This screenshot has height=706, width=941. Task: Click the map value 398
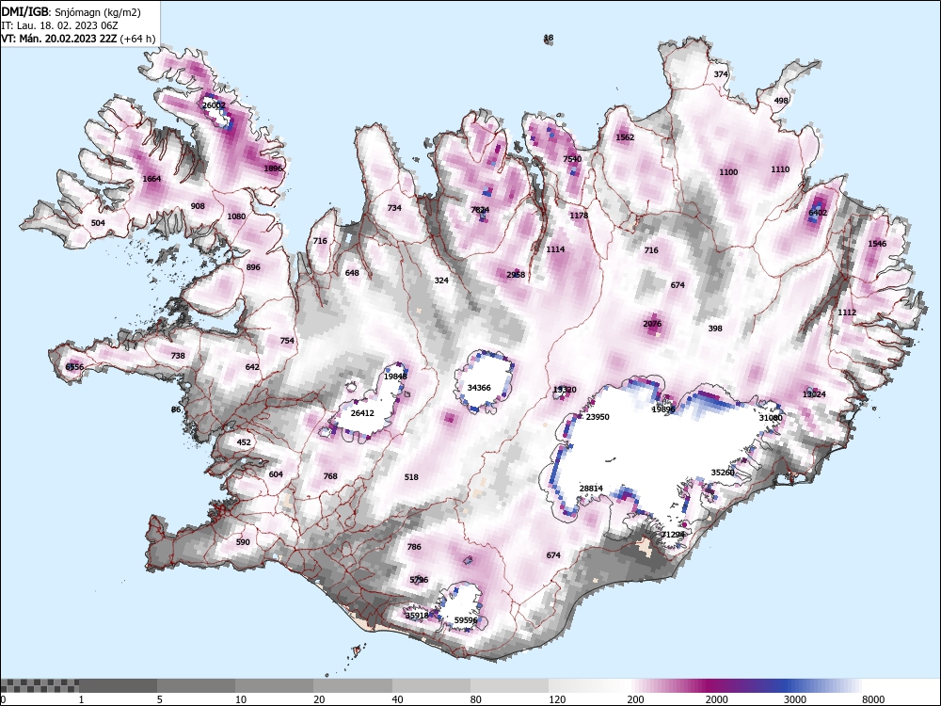point(715,329)
